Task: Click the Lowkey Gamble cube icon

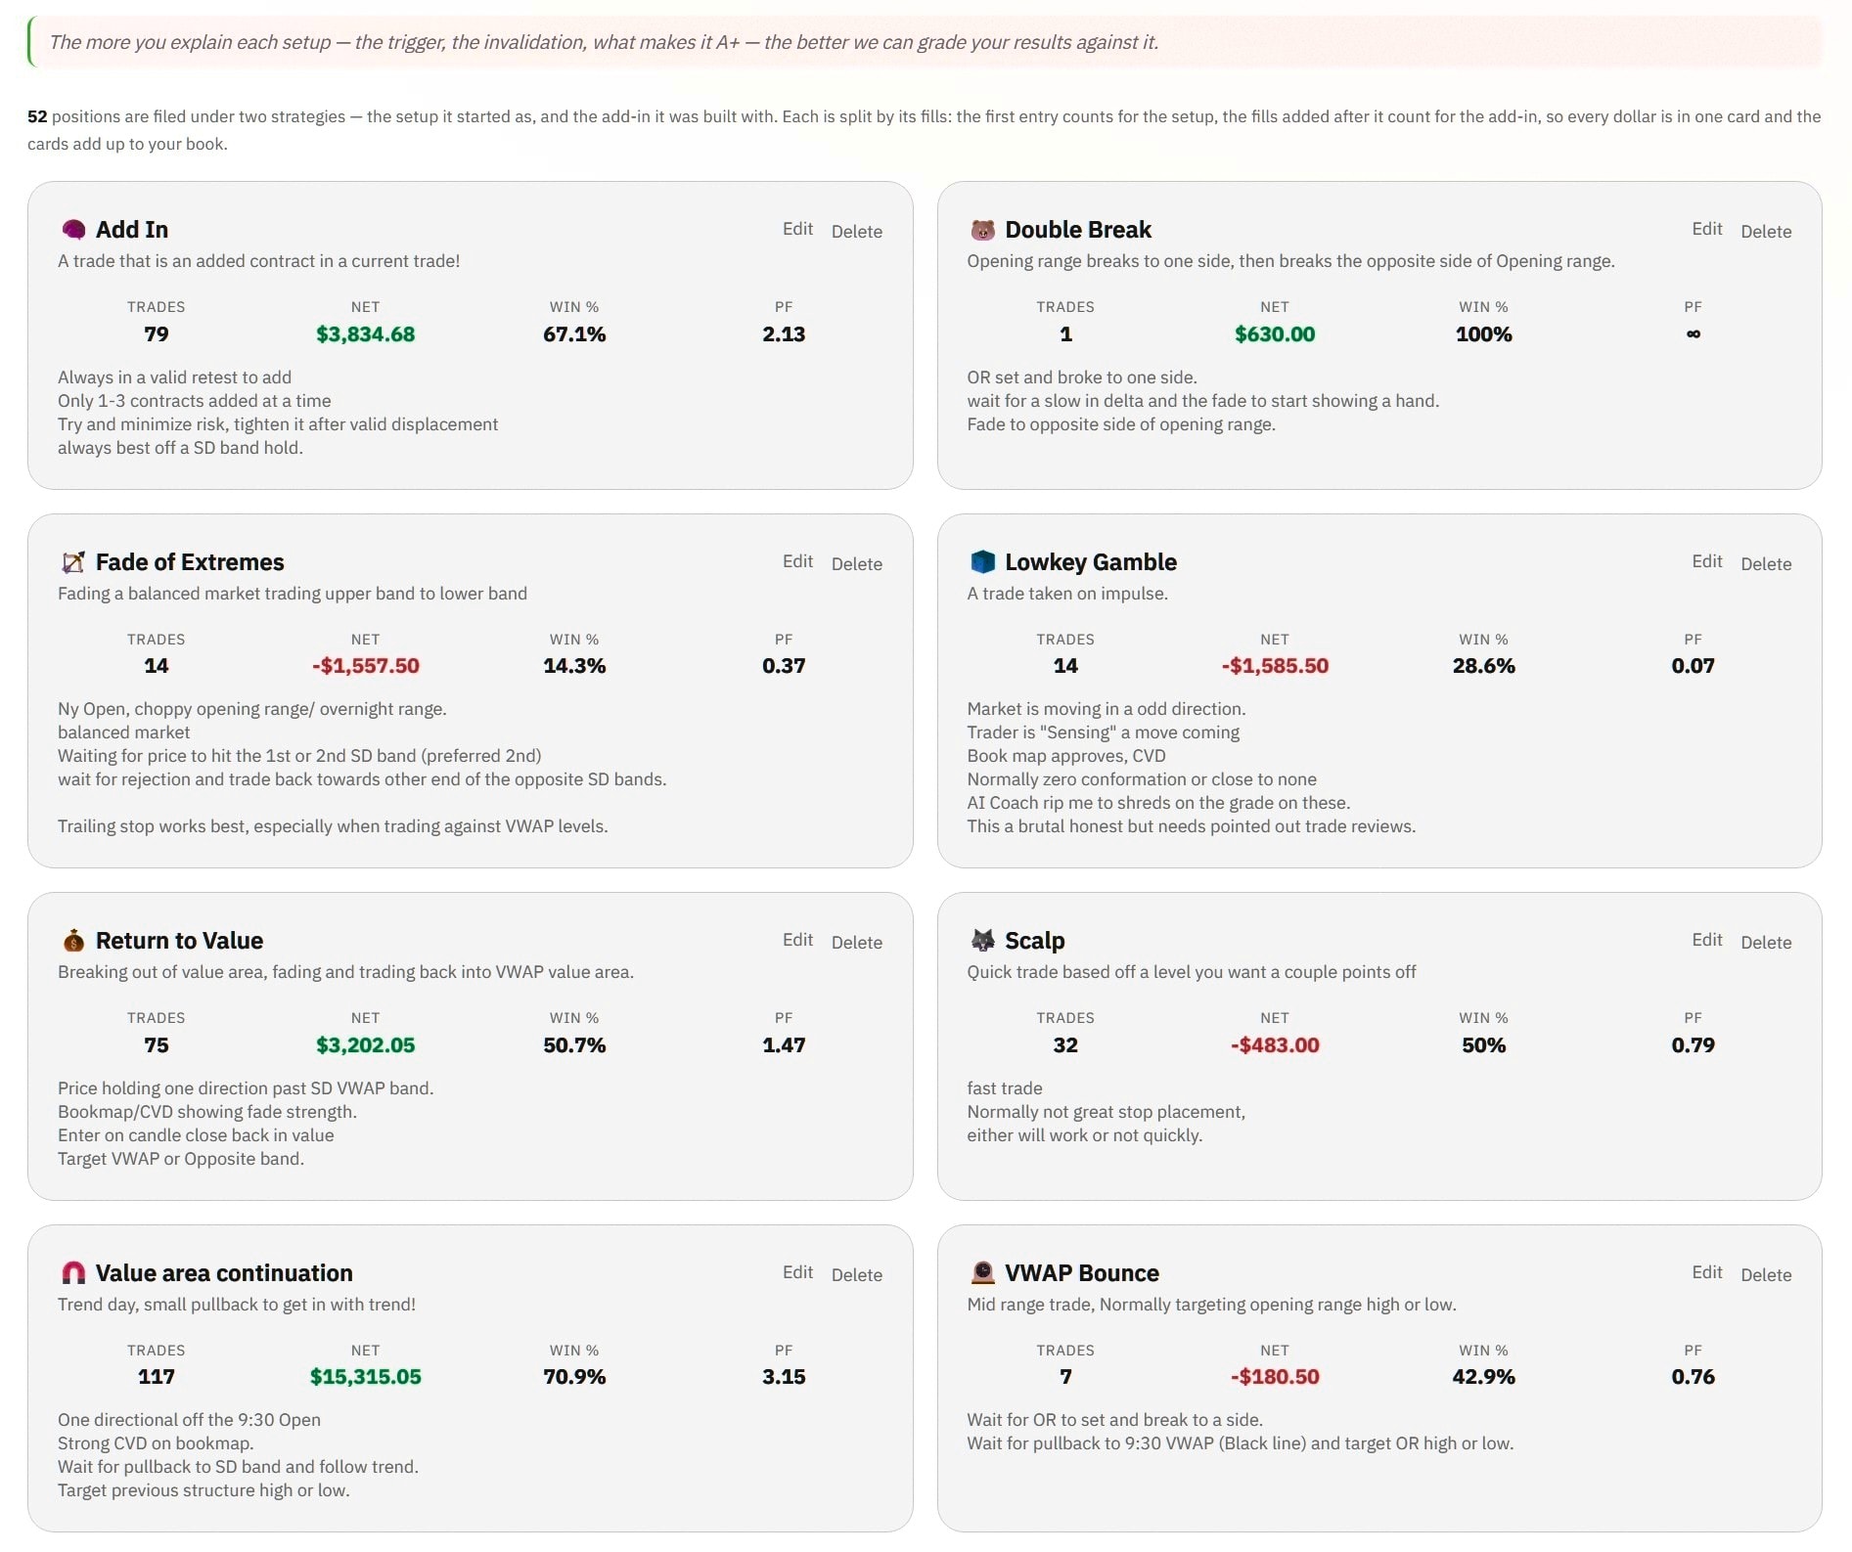Action: coord(982,562)
